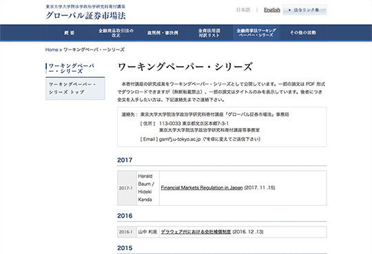This screenshot has width=372, height=254.
Task: Open the ワーキングペーパー・シリーズ navigation tab
Action: tap(256, 33)
